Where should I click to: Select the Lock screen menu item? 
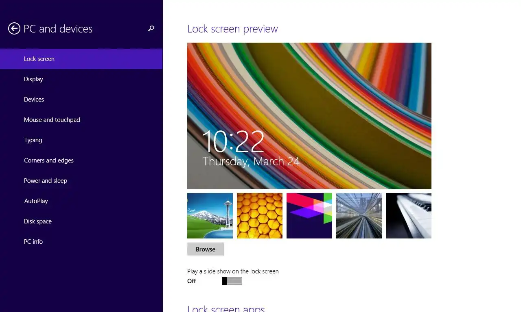(x=81, y=59)
